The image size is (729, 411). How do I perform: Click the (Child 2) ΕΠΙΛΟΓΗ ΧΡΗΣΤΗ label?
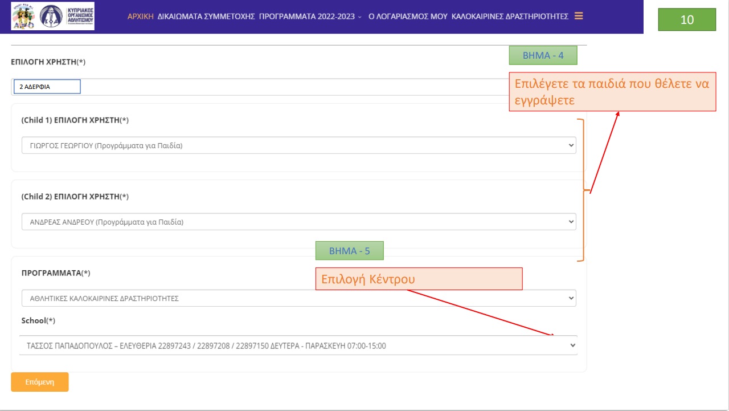coord(75,197)
